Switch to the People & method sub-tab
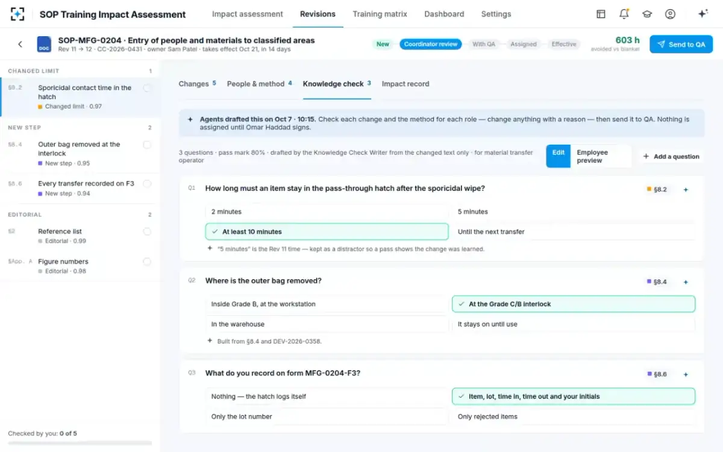 (x=259, y=84)
